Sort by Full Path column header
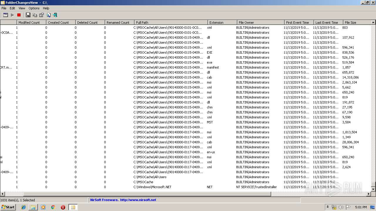This screenshot has height=211, width=376. [x=171, y=22]
